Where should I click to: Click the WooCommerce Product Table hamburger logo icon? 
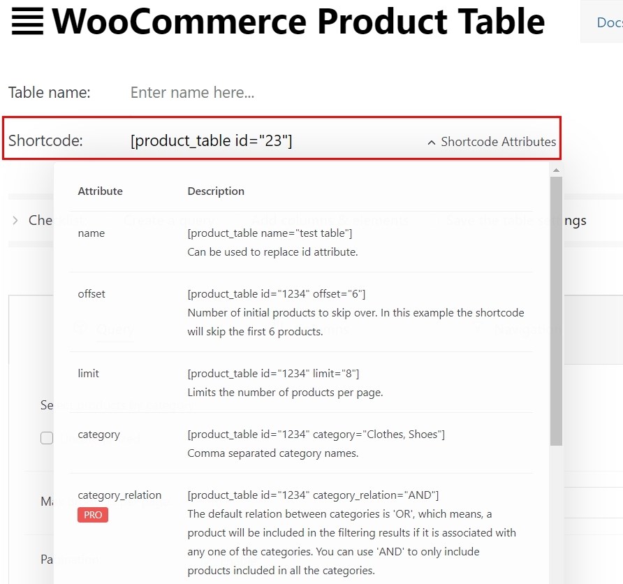coord(27,21)
